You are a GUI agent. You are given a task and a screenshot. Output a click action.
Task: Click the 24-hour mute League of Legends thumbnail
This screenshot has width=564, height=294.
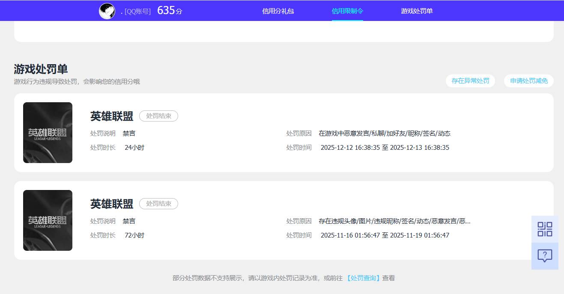pos(48,133)
